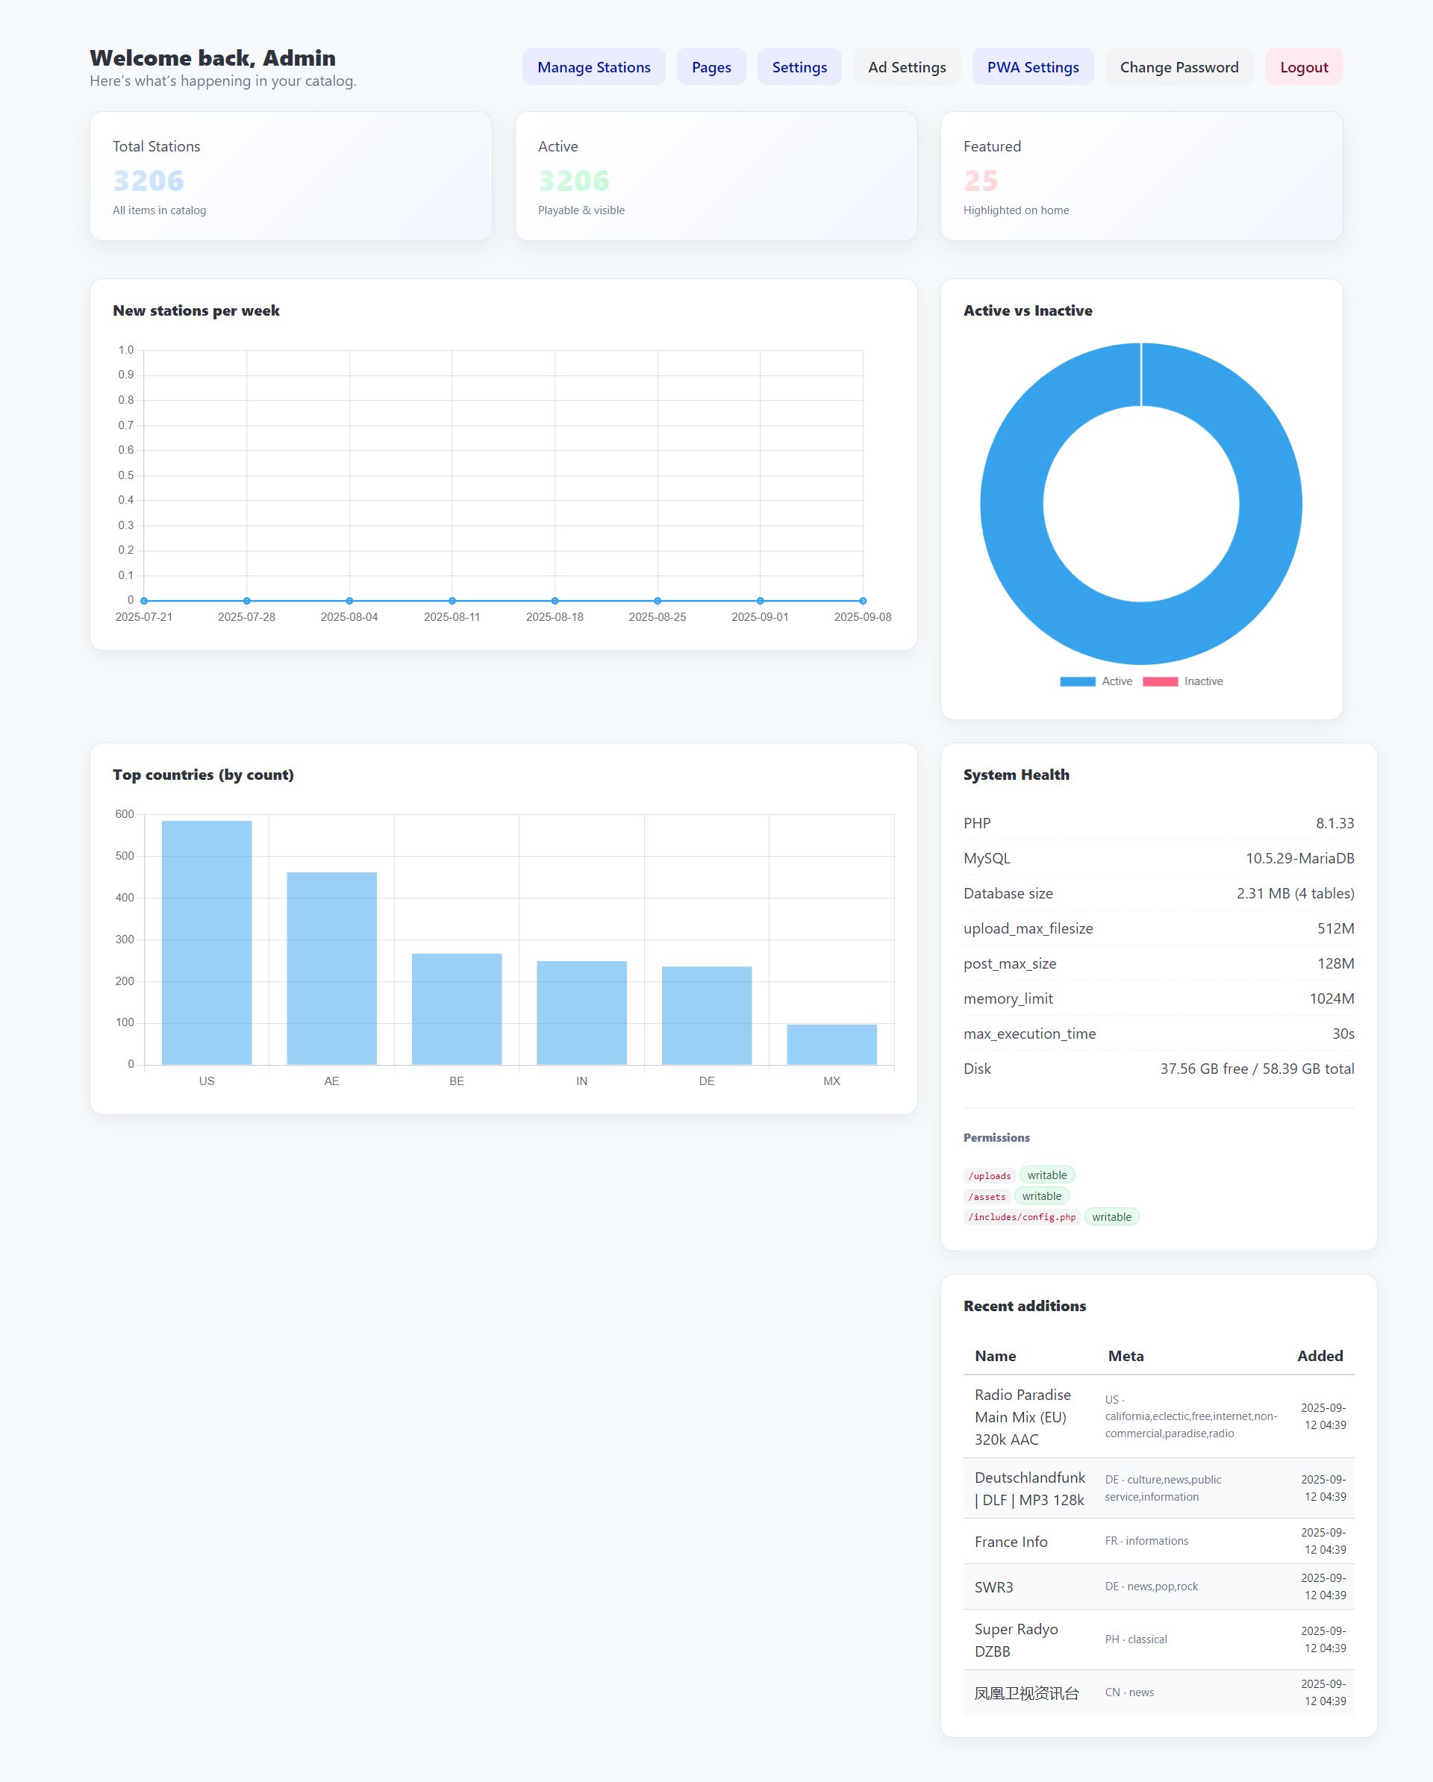1433x1782 pixels.
Task: Open PWA Settings
Action: [x=1031, y=67]
